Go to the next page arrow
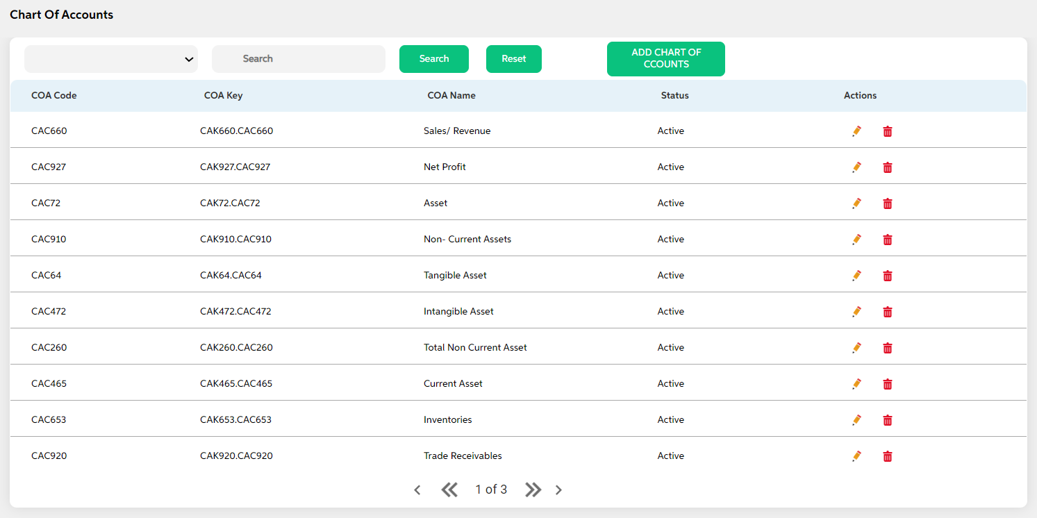 pos(558,490)
